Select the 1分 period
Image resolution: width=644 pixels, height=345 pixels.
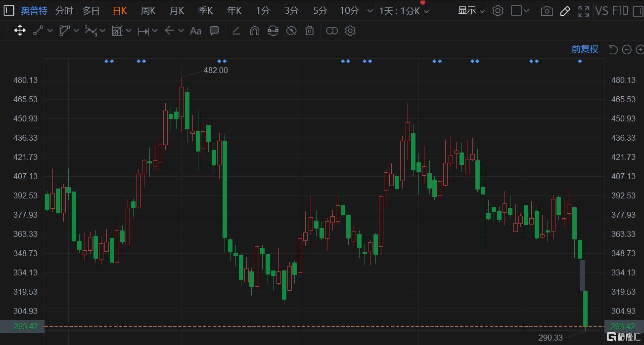click(x=263, y=10)
